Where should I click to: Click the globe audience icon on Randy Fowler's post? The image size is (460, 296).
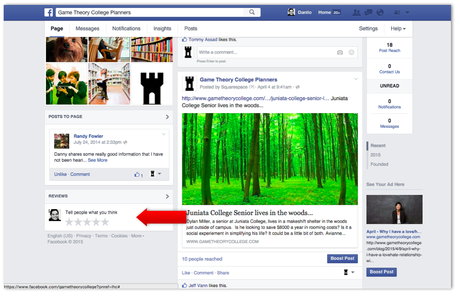(x=125, y=142)
